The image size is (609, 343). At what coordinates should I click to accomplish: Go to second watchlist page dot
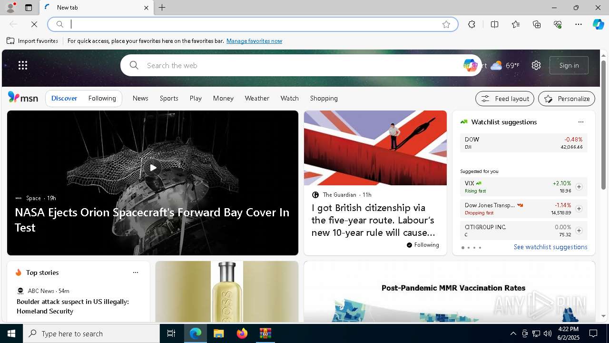click(x=468, y=248)
